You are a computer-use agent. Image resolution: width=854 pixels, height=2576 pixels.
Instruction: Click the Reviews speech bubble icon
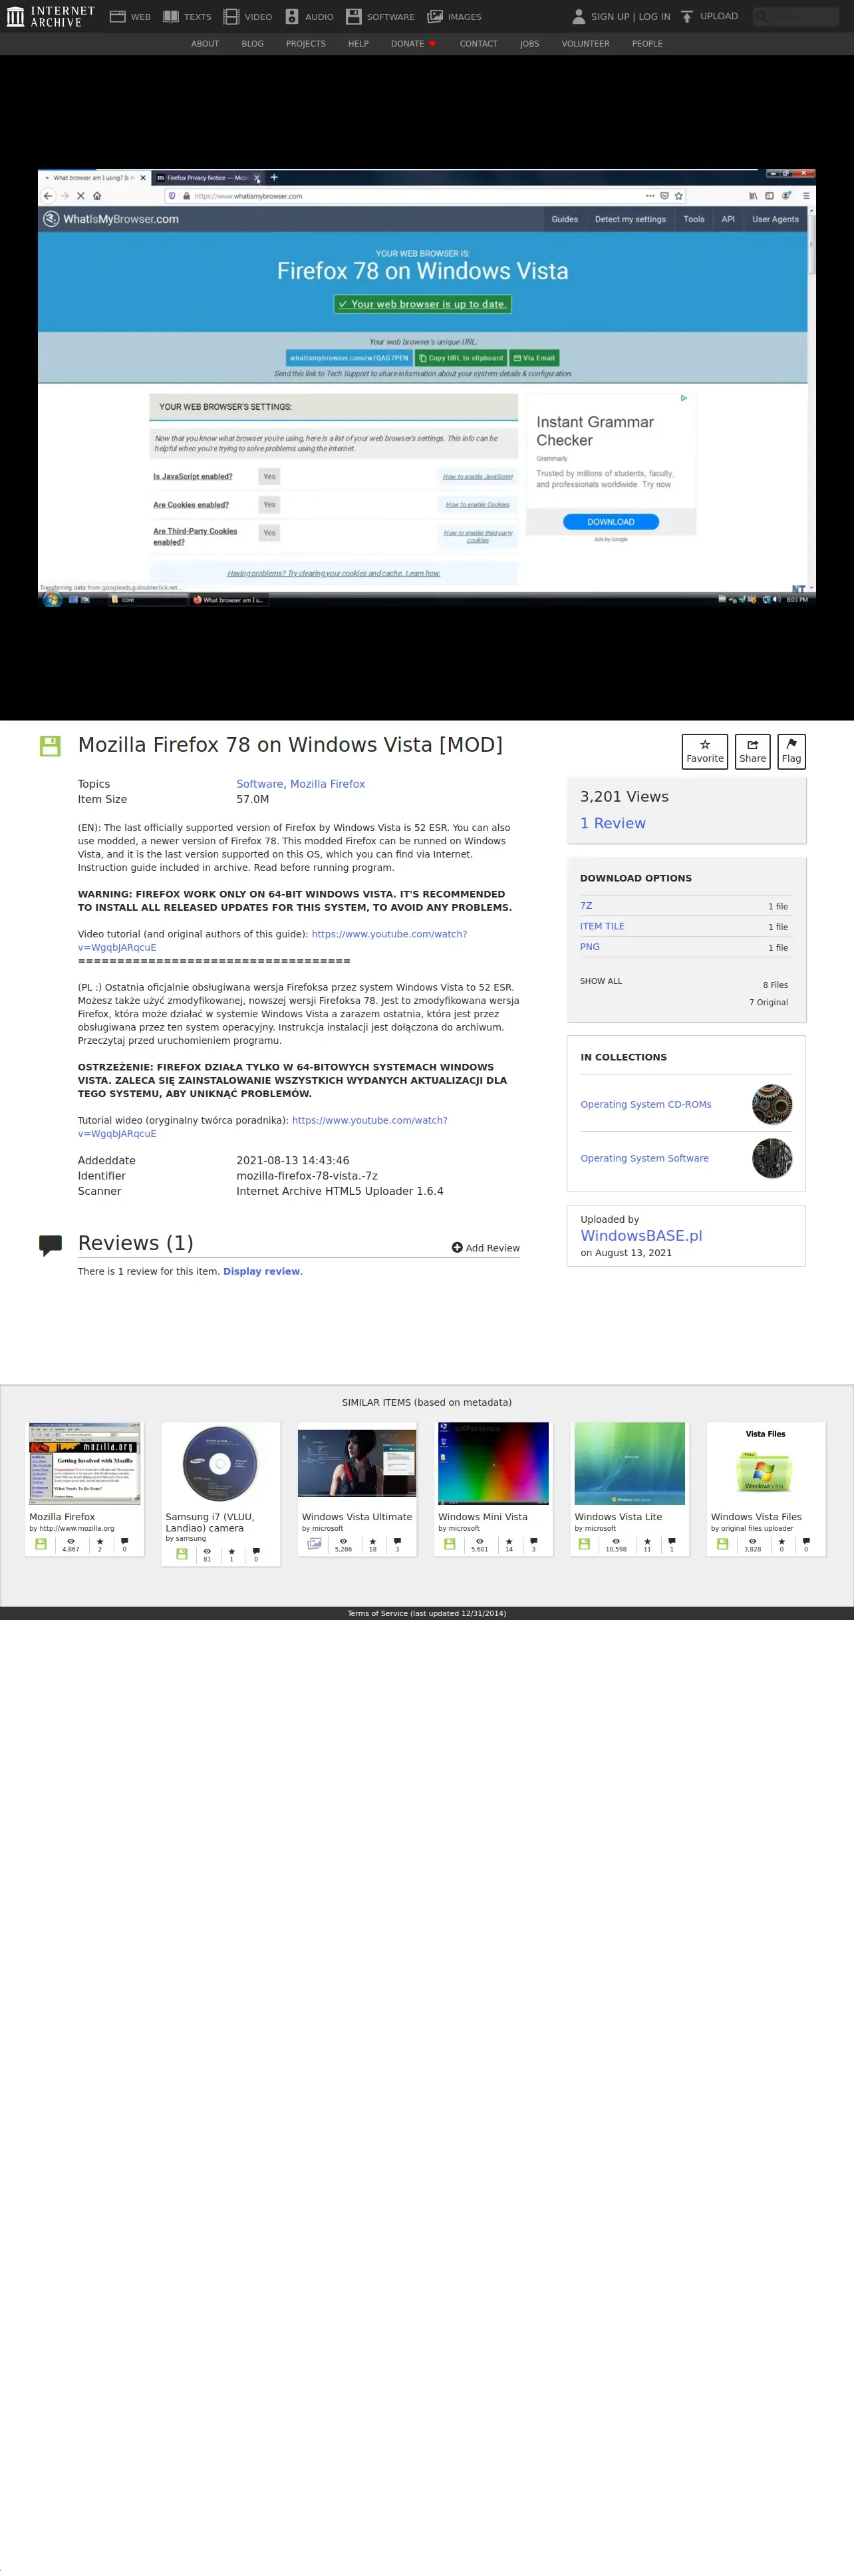(x=50, y=1245)
